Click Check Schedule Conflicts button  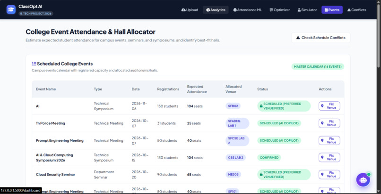[321, 38]
